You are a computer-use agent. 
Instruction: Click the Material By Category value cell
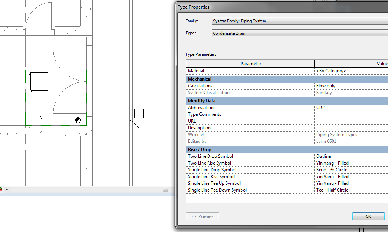pyautogui.click(x=351, y=71)
